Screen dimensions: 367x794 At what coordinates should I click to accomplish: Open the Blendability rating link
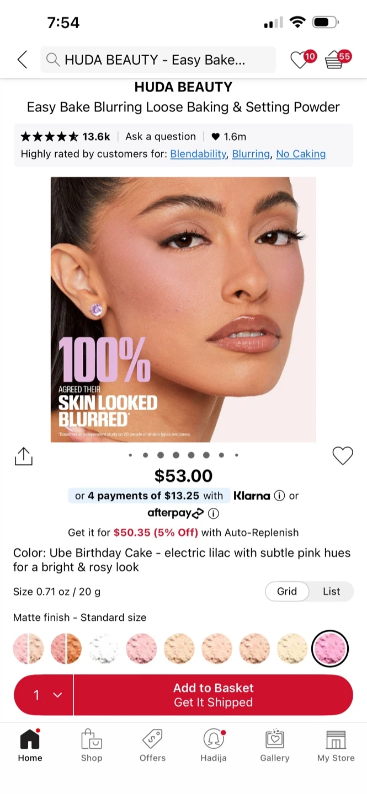point(198,154)
